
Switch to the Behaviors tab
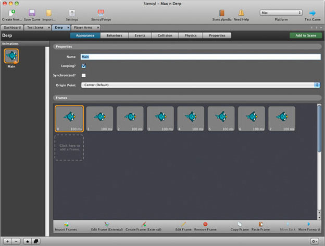point(114,36)
